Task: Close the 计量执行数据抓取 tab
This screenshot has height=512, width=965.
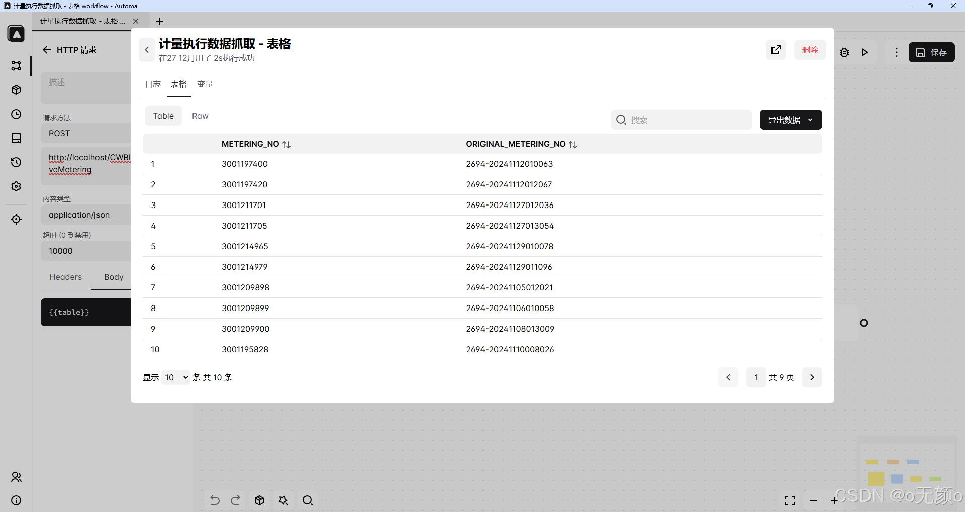Action: [x=136, y=21]
